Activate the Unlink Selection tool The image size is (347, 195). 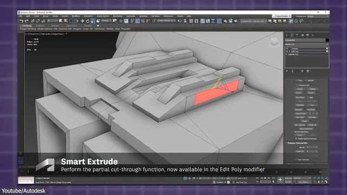(38, 21)
